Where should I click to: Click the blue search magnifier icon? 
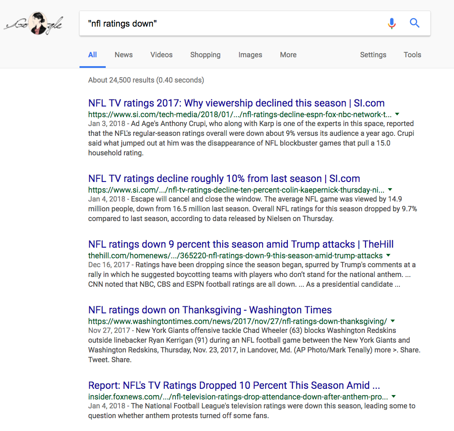tap(414, 23)
